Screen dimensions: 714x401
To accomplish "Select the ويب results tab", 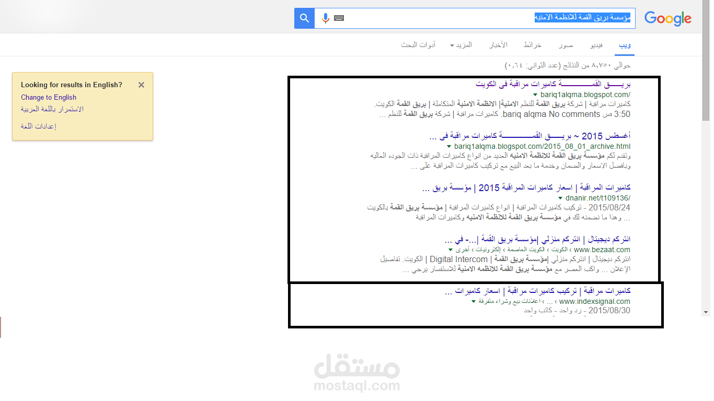I will pos(625,45).
